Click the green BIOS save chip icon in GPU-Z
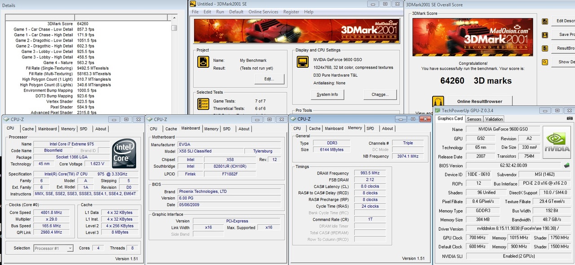Screen dimensions: 575x265 567,165
